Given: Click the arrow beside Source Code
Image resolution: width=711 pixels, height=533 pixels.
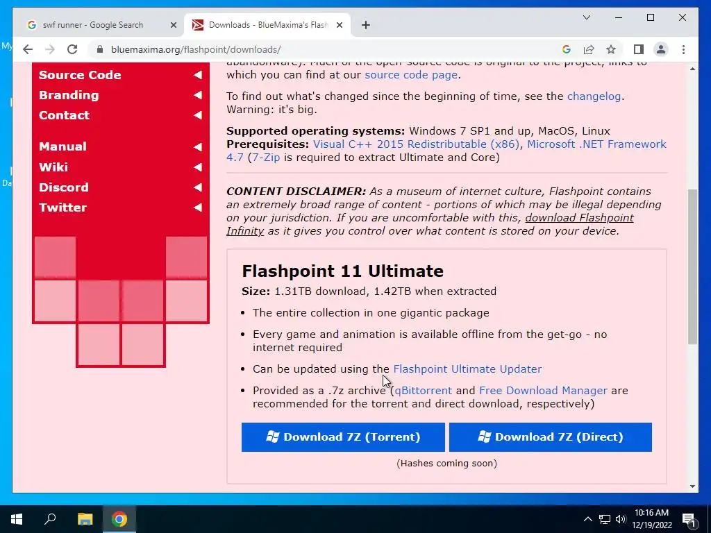Looking at the screenshot, I should [198, 75].
